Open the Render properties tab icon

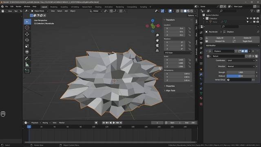tap(201, 38)
